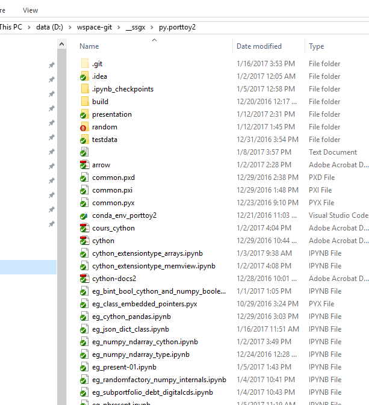Select the unnamed Text Document icon

tap(84, 152)
